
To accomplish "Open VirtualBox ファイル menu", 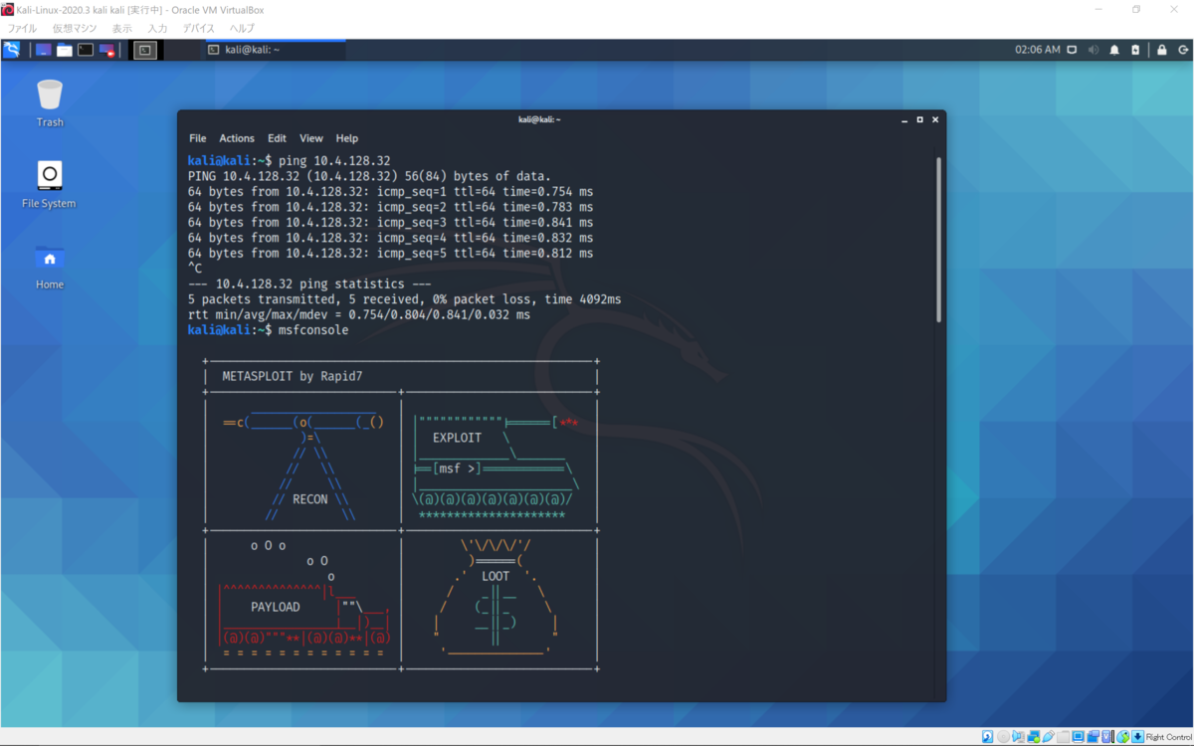I will coord(23,29).
